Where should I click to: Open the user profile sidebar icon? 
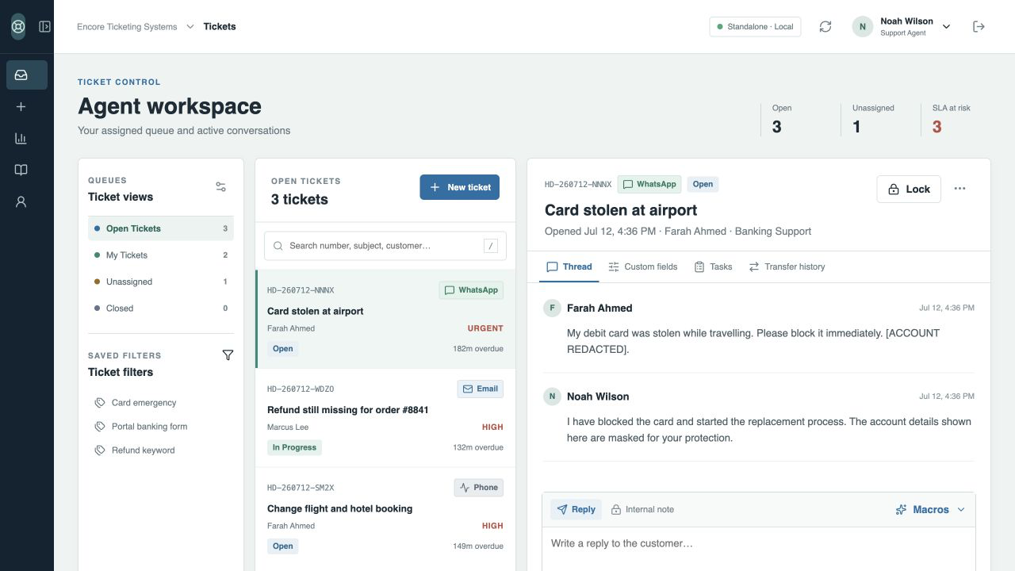(x=21, y=202)
